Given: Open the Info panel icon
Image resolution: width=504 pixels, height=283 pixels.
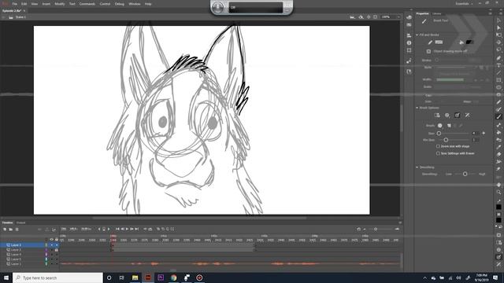Looking at the screenshot, I should pos(409,42).
